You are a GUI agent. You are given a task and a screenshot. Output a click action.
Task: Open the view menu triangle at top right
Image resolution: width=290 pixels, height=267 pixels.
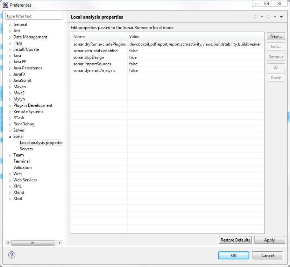281,17
